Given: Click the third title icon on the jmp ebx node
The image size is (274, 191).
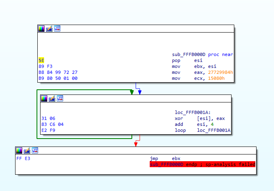Looking at the screenshot, I should tap(35, 150).
